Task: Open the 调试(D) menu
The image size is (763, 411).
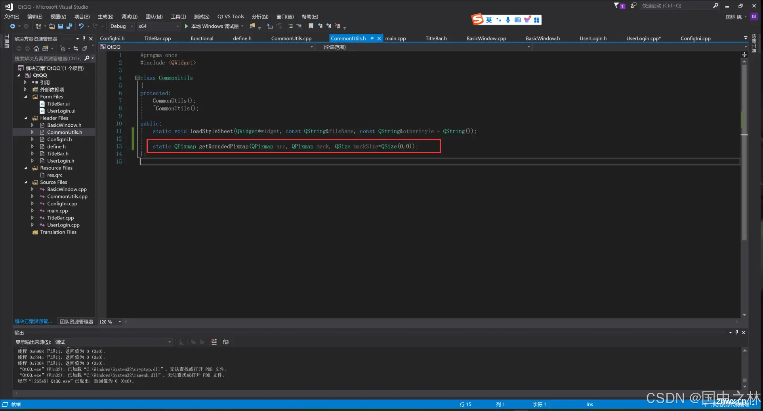Action: point(129,16)
